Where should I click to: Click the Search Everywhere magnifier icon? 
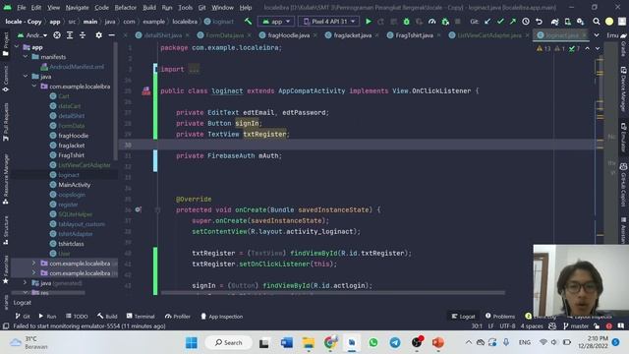(x=597, y=22)
